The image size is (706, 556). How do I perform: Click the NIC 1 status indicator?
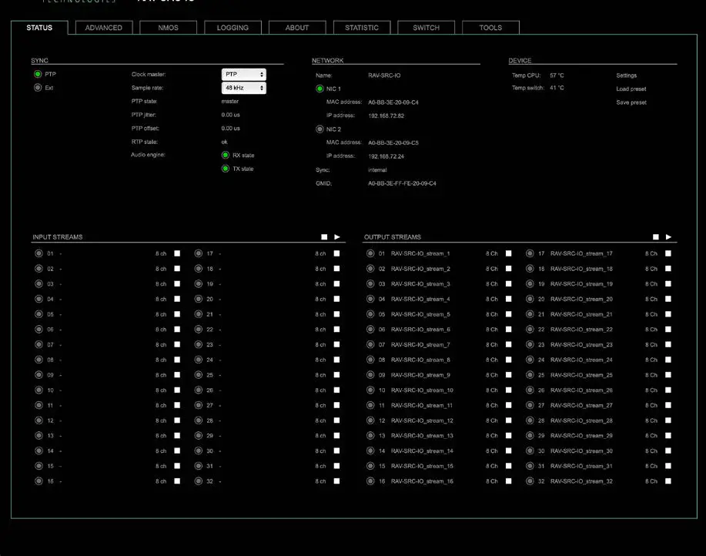pyautogui.click(x=320, y=89)
